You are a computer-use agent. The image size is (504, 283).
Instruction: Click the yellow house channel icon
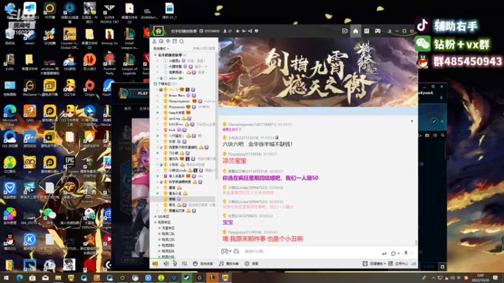tap(159, 31)
